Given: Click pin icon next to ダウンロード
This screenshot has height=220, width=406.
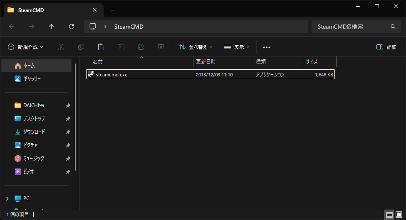Looking at the screenshot, I should pos(68,132).
